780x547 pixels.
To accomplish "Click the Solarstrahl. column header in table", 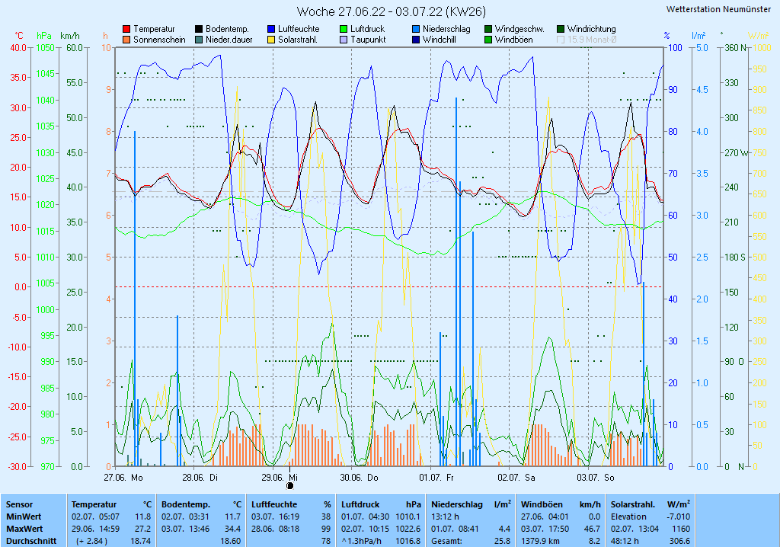I will (x=634, y=504).
